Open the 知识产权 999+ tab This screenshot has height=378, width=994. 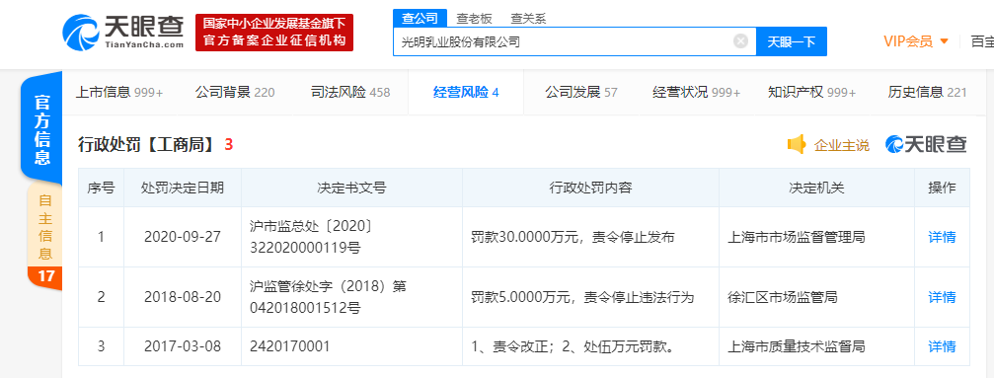[x=812, y=93]
